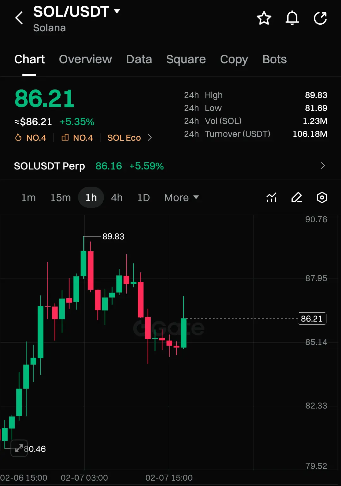Click the latest green candle

pyautogui.click(x=184, y=333)
